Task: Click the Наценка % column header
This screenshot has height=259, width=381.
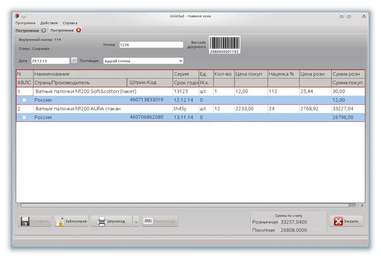Action: point(283,74)
